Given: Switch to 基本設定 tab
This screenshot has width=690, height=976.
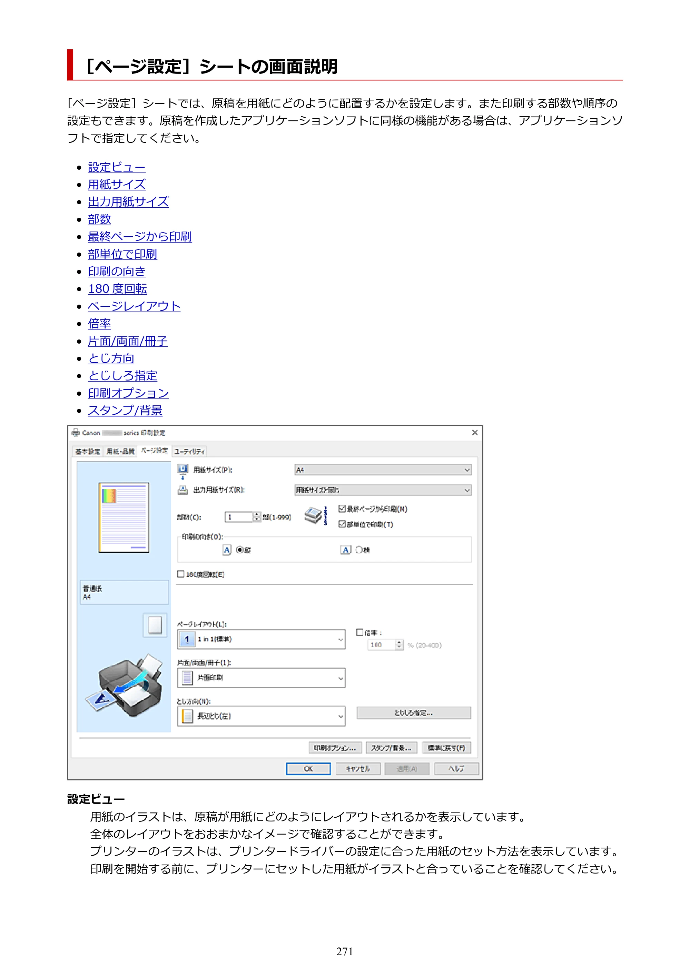Looking at the screenshot, I should [88, 452].
